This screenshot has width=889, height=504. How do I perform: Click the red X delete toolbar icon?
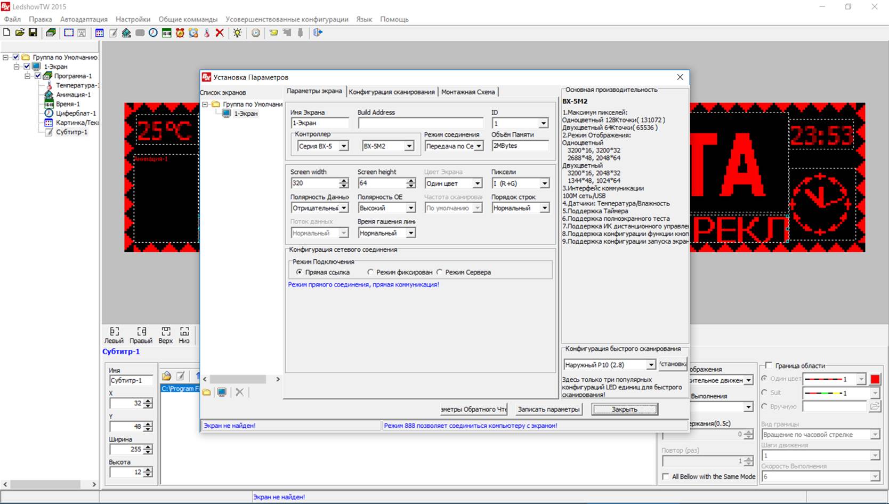coord(220,33)
